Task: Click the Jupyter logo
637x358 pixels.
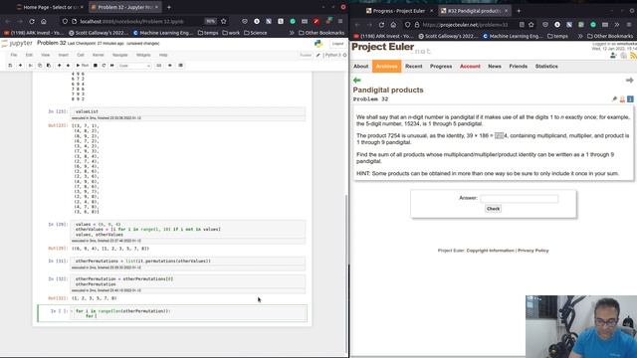Action: click(17, 43)
